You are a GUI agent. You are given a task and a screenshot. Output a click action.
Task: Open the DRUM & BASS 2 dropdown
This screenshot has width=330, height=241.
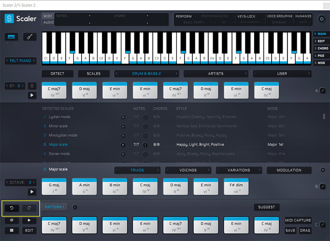point(146,74)
